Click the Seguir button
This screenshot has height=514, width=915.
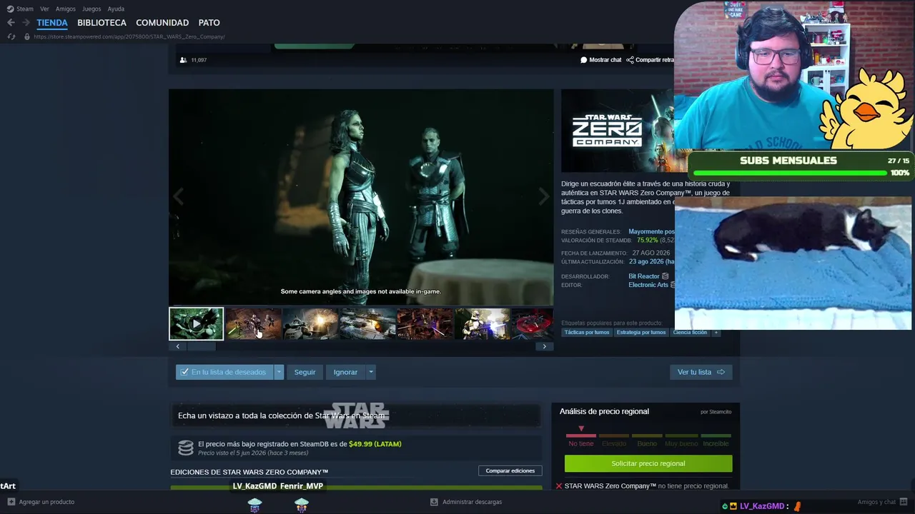[305, 372]
